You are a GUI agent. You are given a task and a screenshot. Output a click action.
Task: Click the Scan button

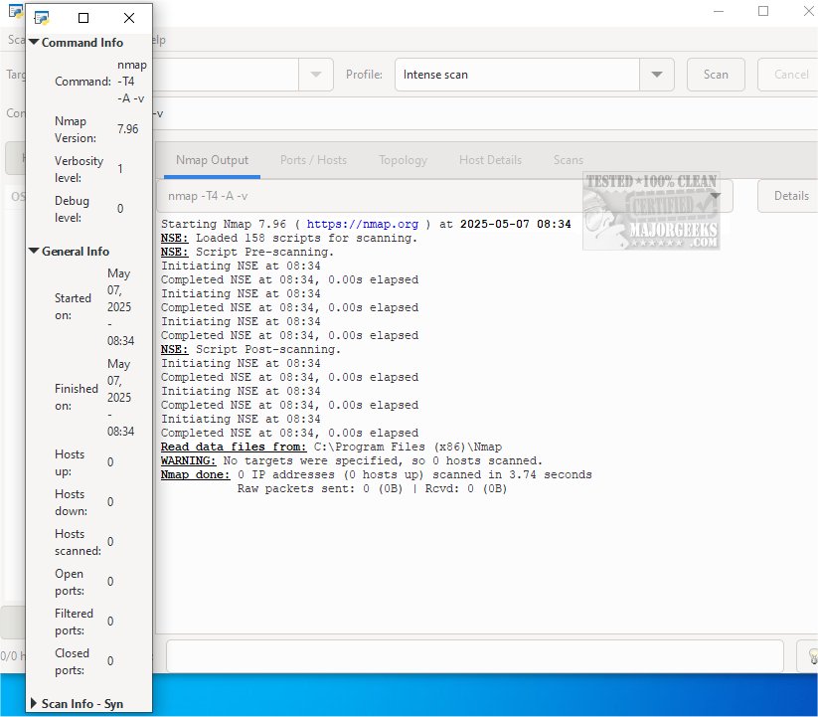[716, 75]
